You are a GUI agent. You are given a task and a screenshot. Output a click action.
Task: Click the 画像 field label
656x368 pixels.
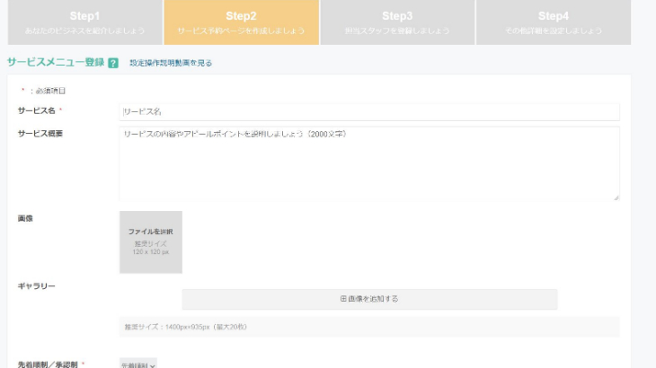[x=25, y=218]
